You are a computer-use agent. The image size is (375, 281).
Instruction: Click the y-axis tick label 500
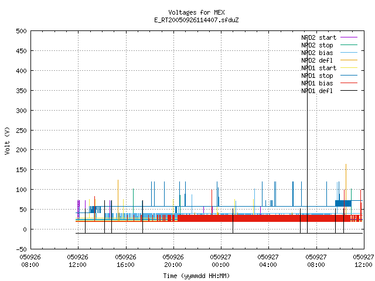click(x=21, y=31)
